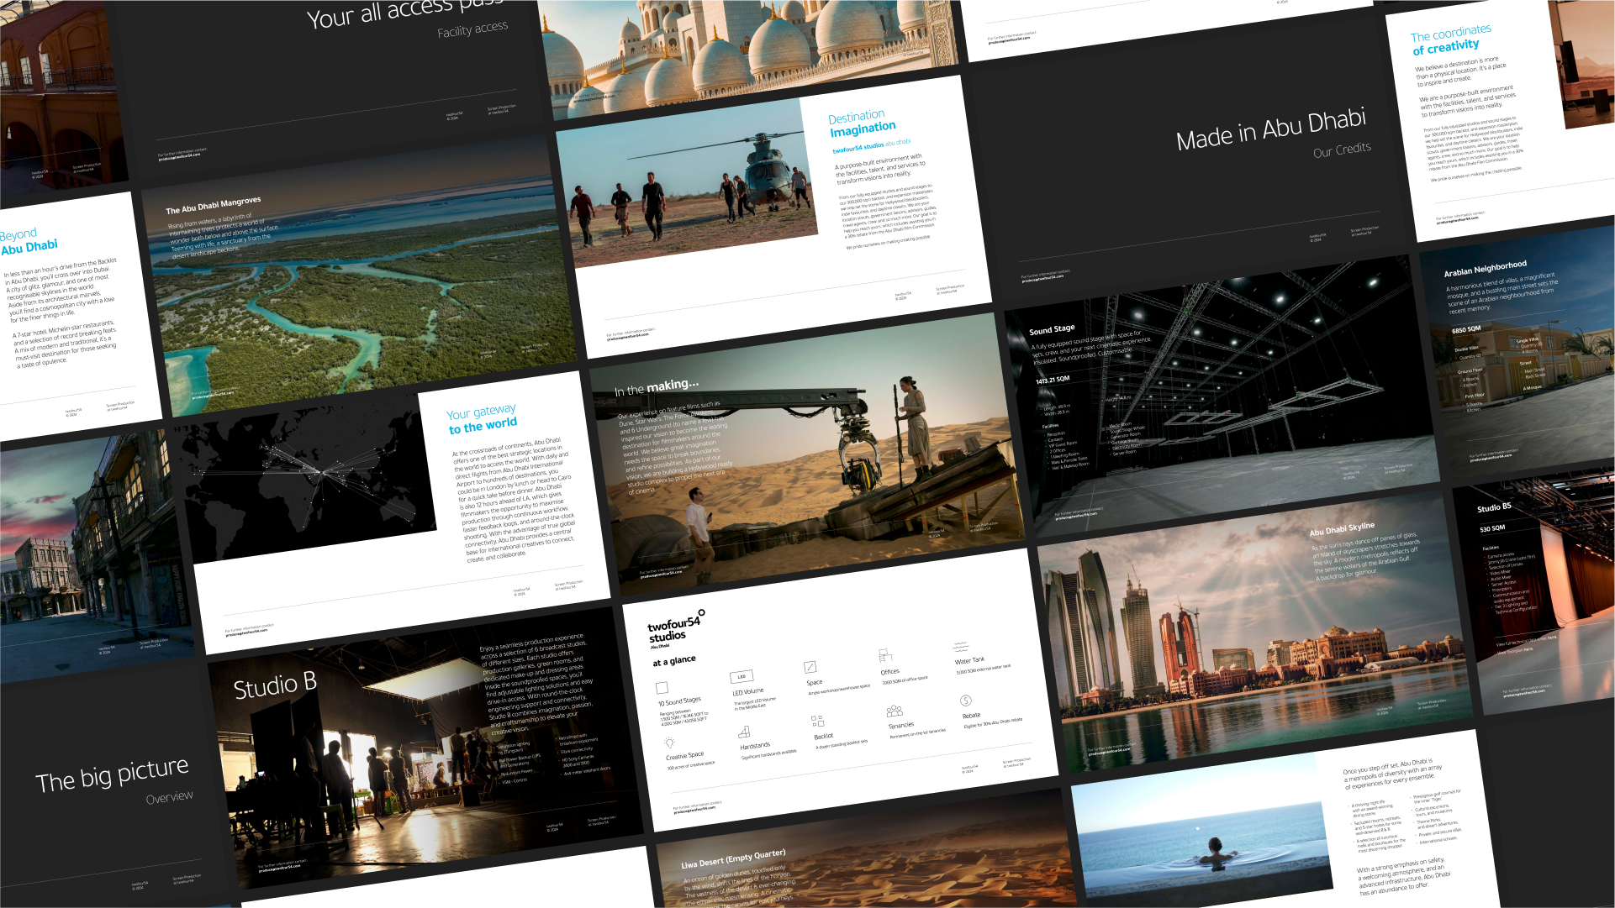This screenshot has height=908, width=1615.
Task: Select the 'Tenancies' label
Action: click(x=901, y=725)
